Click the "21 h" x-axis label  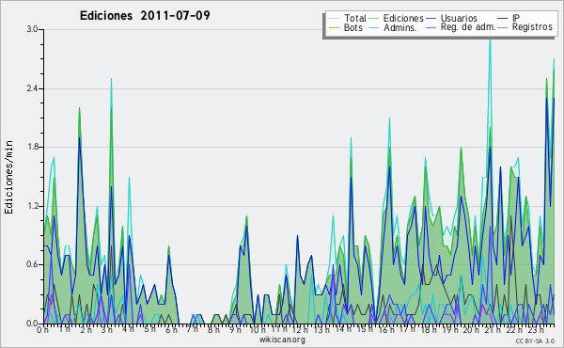[x=492, y=329]
